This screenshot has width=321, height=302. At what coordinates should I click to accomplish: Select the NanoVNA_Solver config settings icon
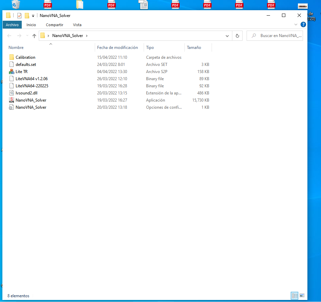(12, 107)
